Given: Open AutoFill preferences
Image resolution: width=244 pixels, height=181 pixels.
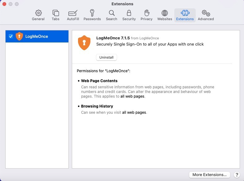Looking at the screenshot, I should pos(73,15).
